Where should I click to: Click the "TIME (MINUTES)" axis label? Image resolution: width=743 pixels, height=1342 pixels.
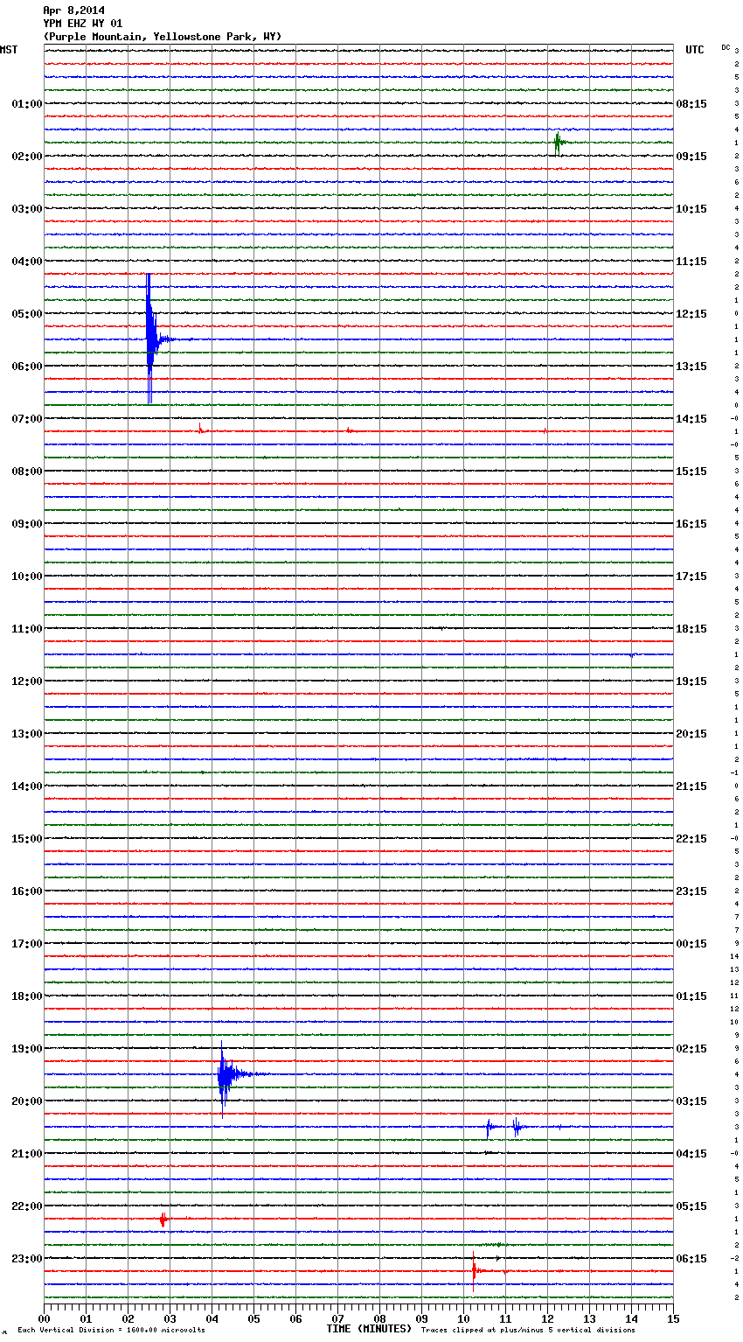tap(369, 1329)
